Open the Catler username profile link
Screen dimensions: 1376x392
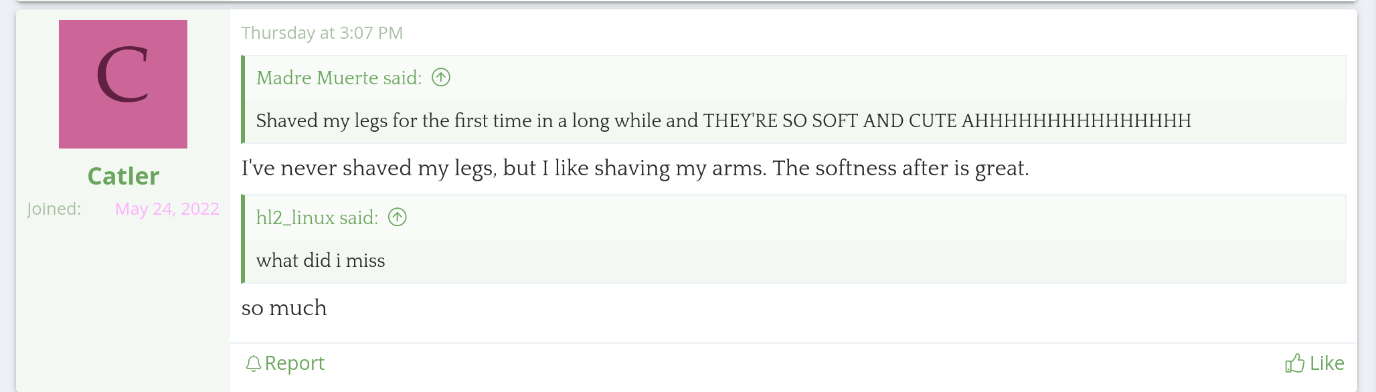coord(123,176)
